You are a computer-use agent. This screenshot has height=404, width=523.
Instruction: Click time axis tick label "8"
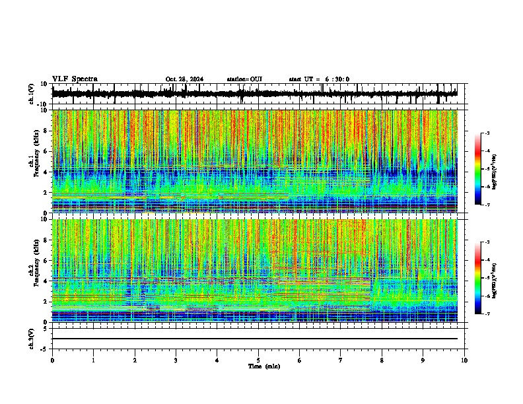point(382,360)
